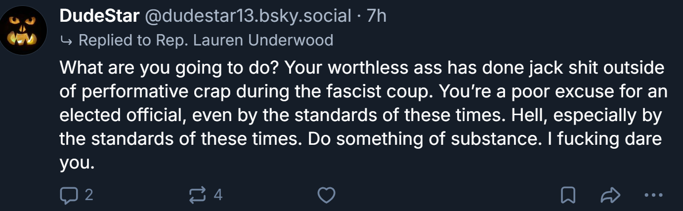This screenshot has height=211, width=683.
Task: Click the repost arrows icon
Action: [197, 195]
